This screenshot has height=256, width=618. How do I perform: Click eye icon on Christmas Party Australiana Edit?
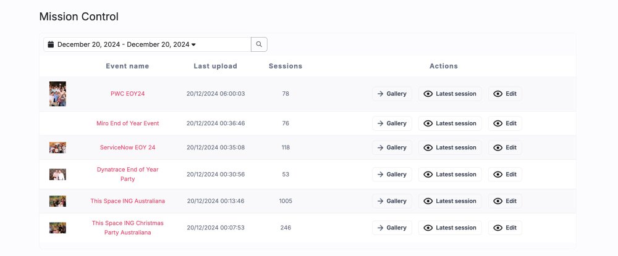pos(498,228)
